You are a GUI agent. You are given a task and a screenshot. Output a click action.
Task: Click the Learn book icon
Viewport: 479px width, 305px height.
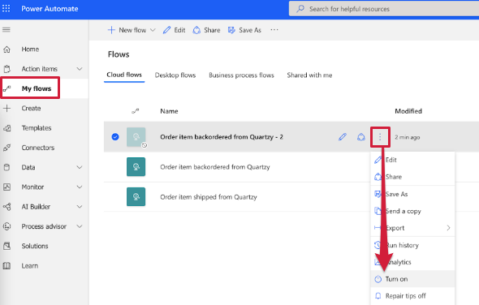[x=6, y=265]
